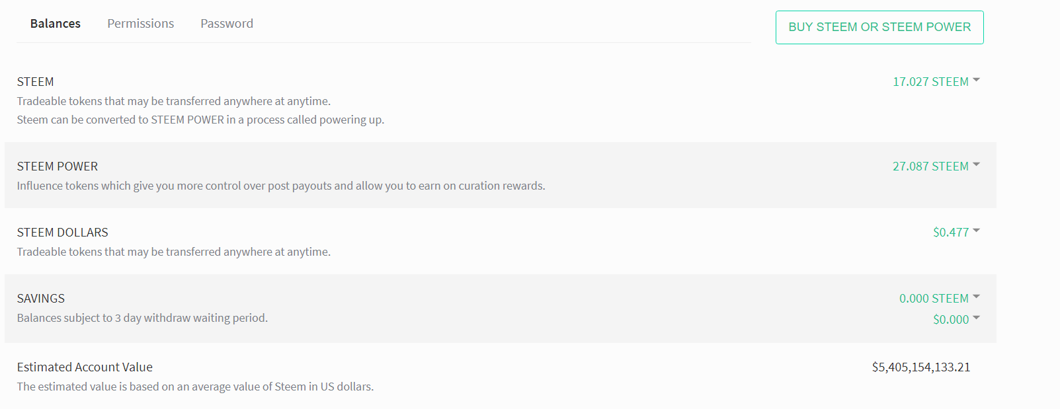1060x409 pixels.
Task: Switch to the Permissions tab
Action: 140,24
